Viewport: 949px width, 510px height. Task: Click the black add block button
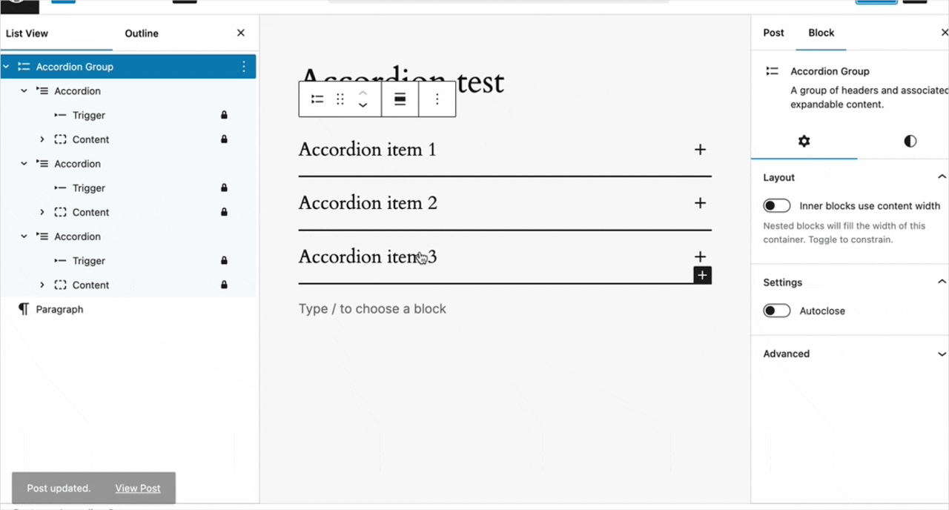702,275
